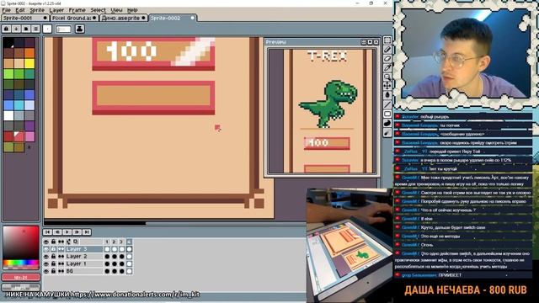539x303 pixels.
Task: Go to previous frame button
Action: (x=57, y=232)
